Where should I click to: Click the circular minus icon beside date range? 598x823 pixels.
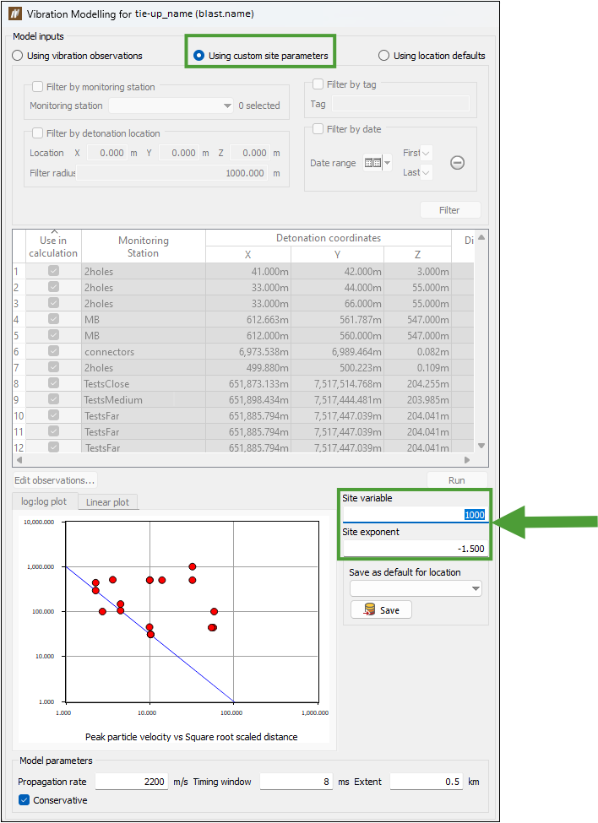pos(457,163)
